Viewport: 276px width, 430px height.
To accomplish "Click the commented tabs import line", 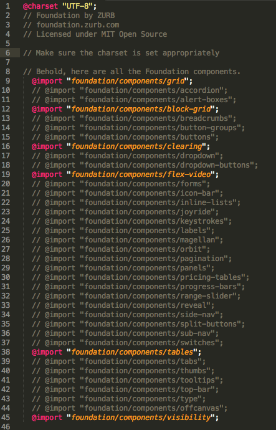I will [118, 361].
